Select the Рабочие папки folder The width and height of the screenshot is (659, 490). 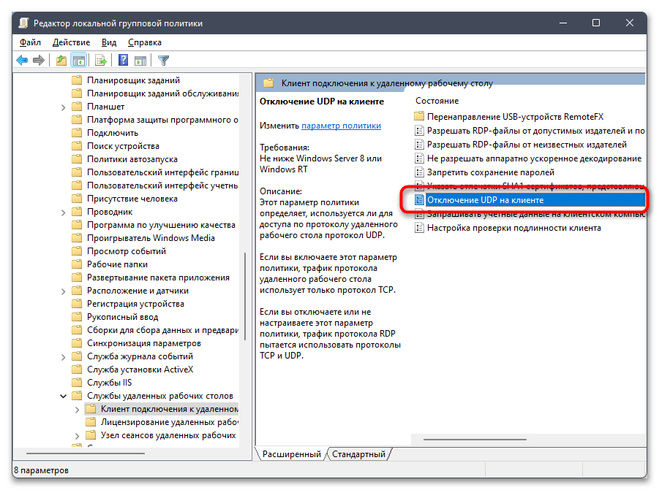pyautogui.click(x=117, y=264)
